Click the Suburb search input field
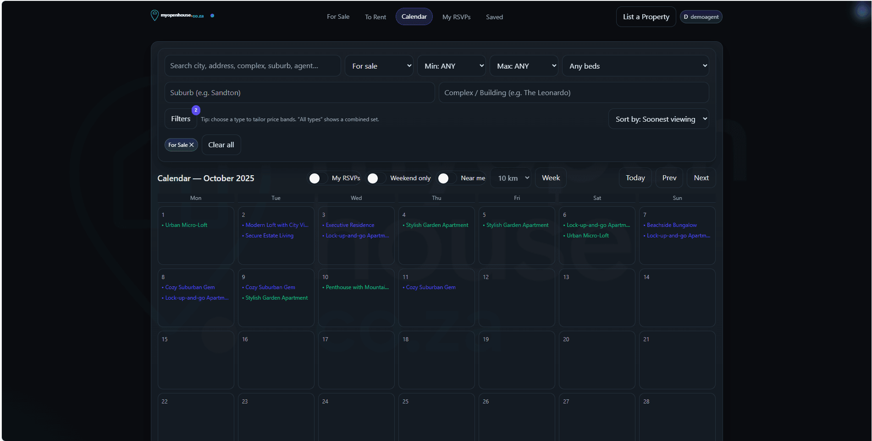872x441 pixels. point(300,92)
